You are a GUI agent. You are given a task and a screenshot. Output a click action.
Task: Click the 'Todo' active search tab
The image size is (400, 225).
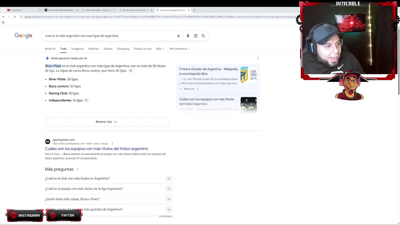tap(63, 49)
